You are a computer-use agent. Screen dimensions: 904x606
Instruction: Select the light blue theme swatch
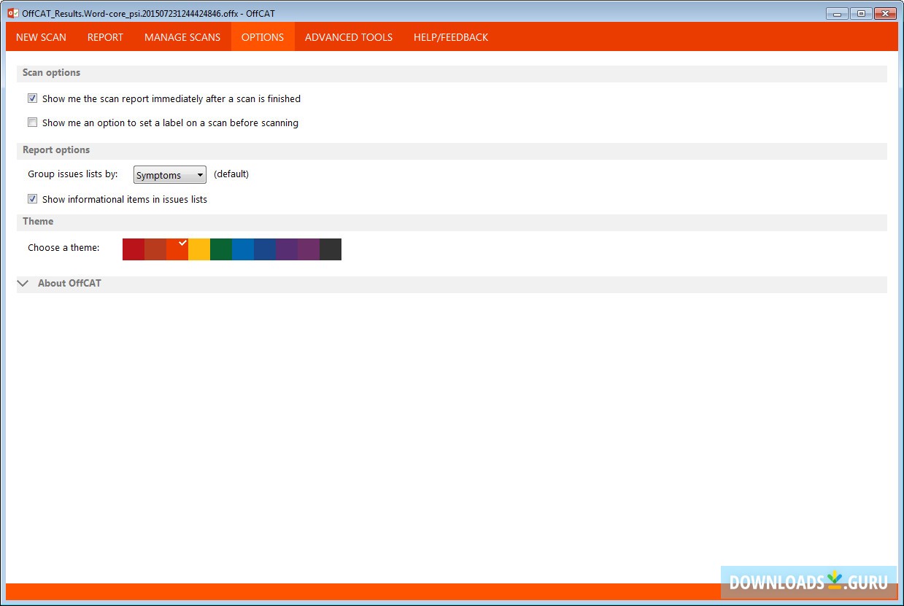tap(242, 249)
